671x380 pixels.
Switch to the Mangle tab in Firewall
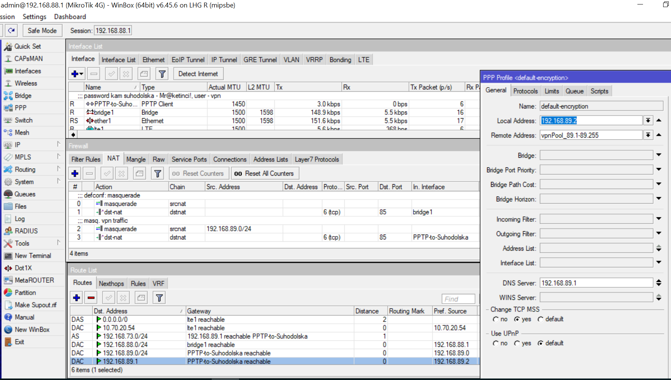[136, 159]
